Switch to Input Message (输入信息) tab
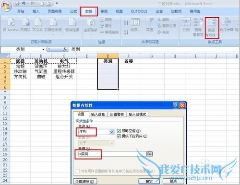240x185 pixels. 98,115
